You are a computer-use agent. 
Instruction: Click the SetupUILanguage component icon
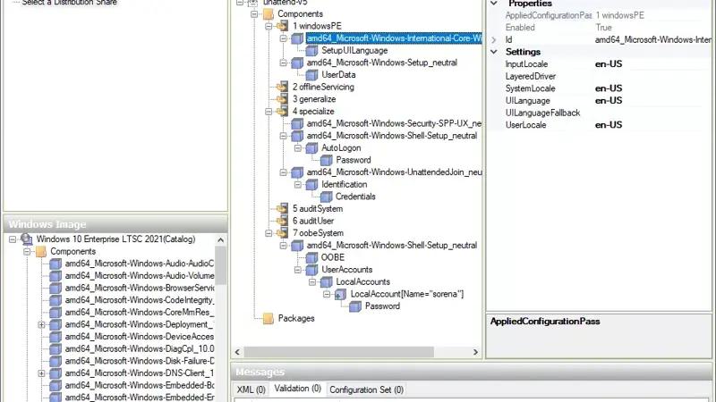[x=311, y=51]
